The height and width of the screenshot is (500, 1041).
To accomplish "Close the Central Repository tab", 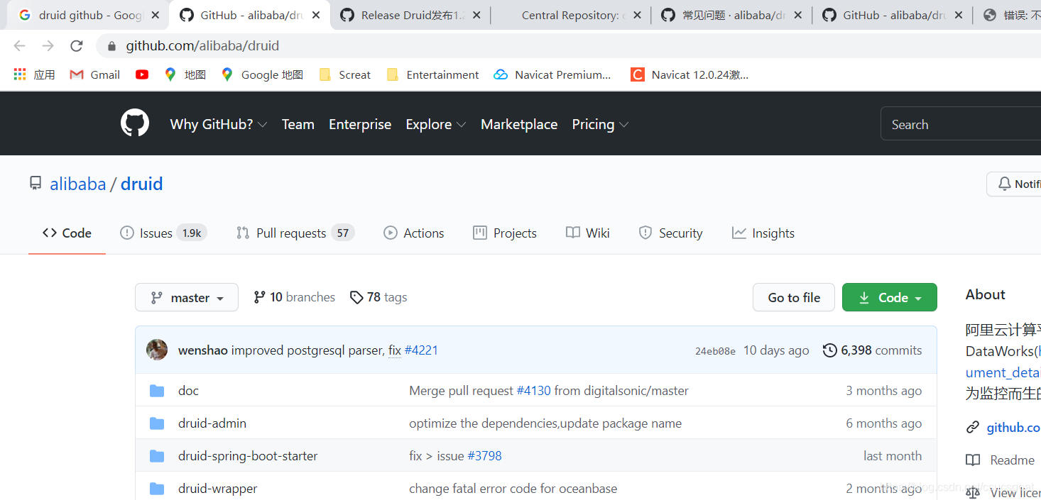I will (x=637, y=15).
